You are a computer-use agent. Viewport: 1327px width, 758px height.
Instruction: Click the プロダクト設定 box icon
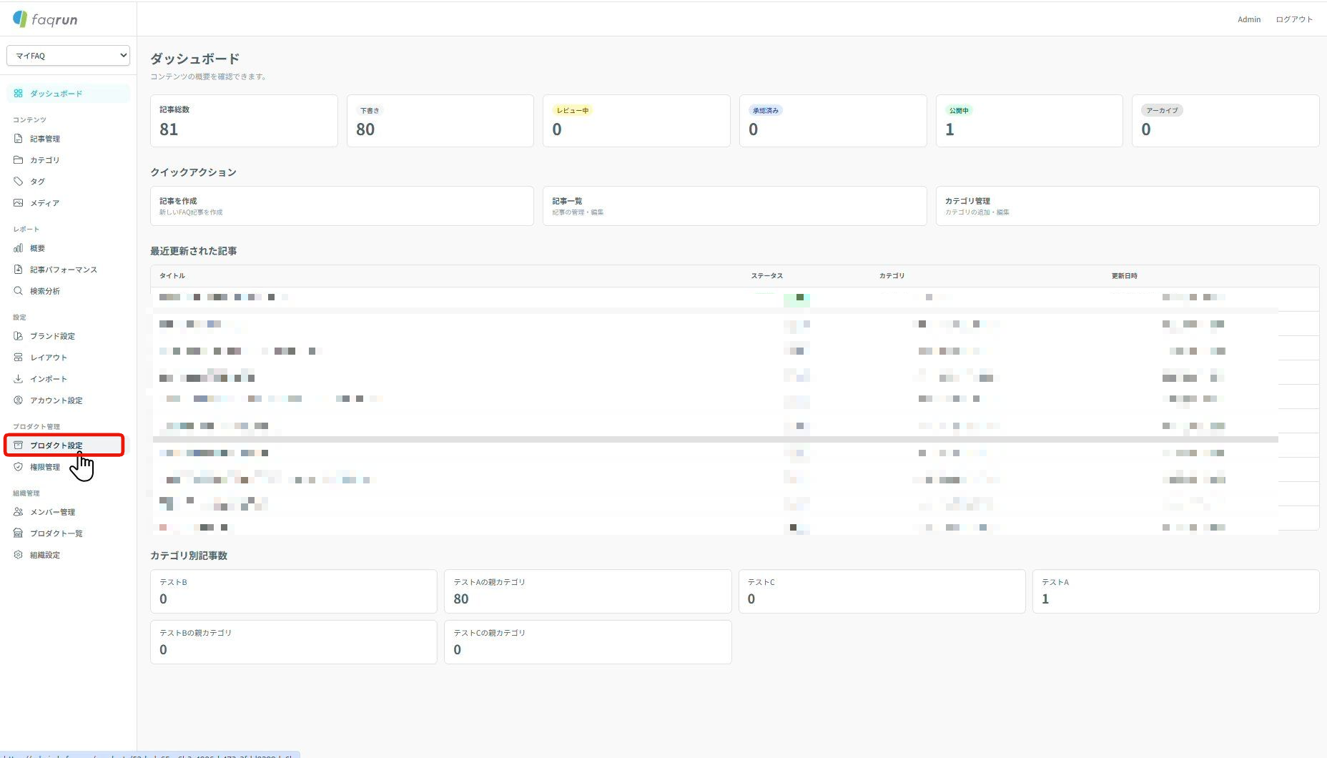pyautogui.click(x=19, y=446)
